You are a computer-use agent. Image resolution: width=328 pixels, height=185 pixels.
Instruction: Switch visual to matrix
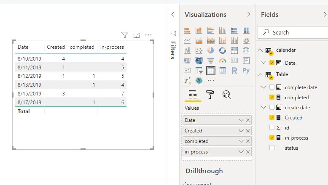[x=222, y=71]
